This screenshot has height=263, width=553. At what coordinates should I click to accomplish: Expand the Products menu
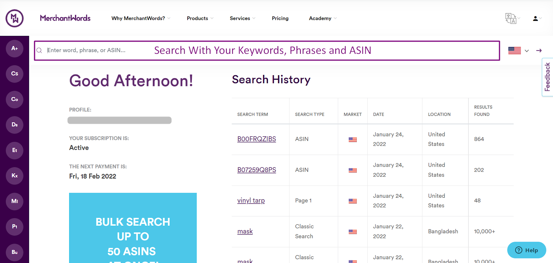tap(200, 18)
